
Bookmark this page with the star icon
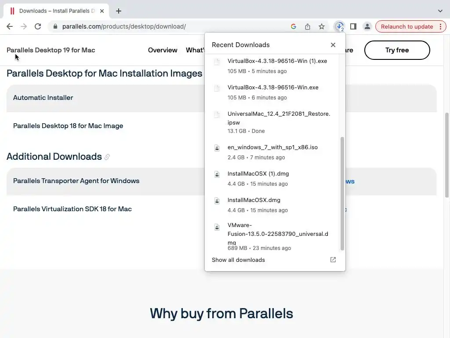click(321, 26)
